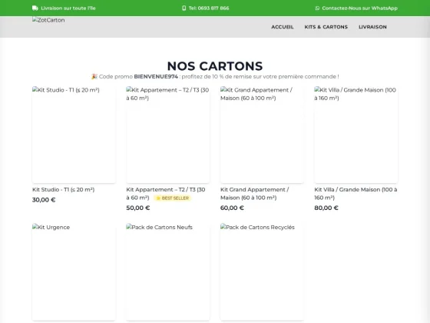Click 'Kit Villa / Grande Maison' product title
Viewport: 430px width, 323px height.
tap(356, 194)
